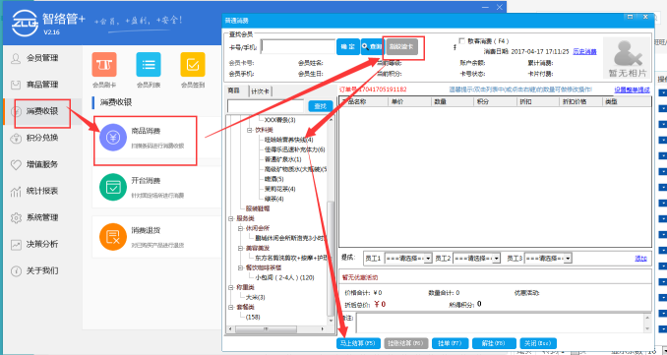Open 系统管理 in the left sidebar

click(x=42, y=217)
